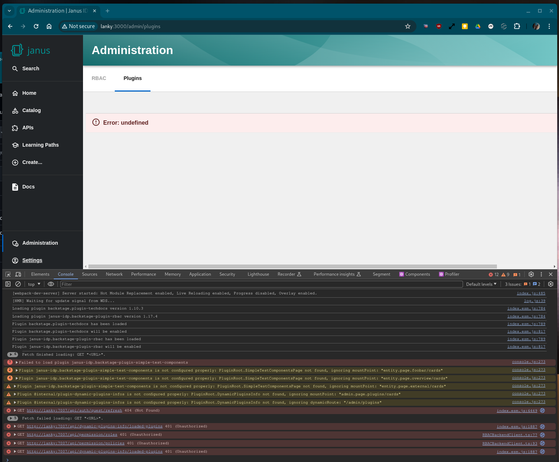Switch to the Sources panel
The image size is (559, 462).
coord(89,274)
